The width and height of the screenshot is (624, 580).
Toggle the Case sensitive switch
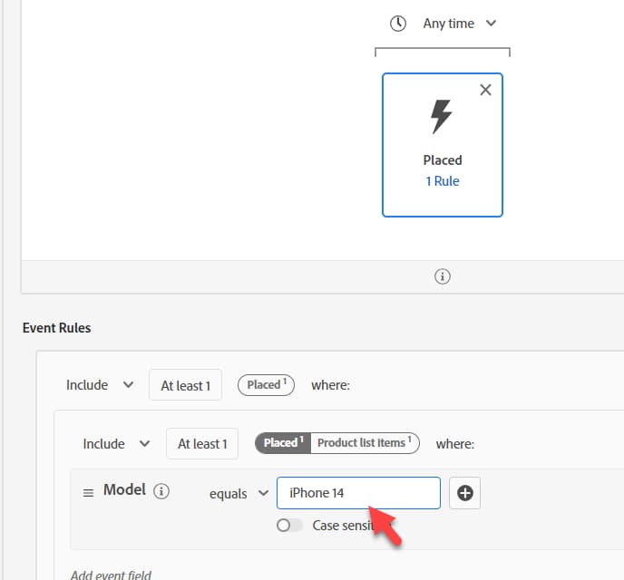289,525
